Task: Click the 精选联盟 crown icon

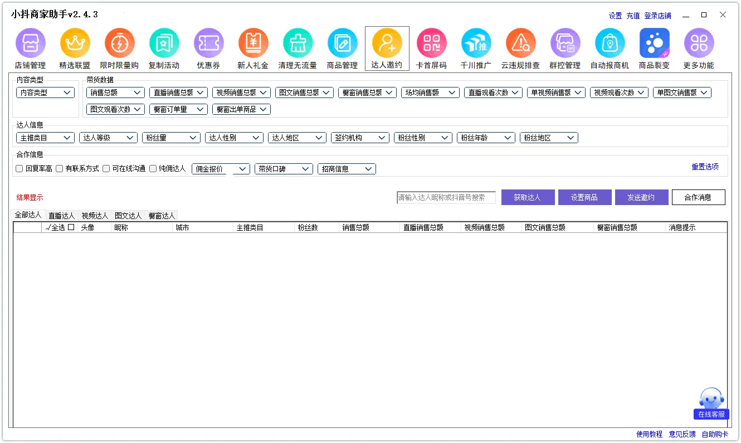Action: [x=75, y=43]
